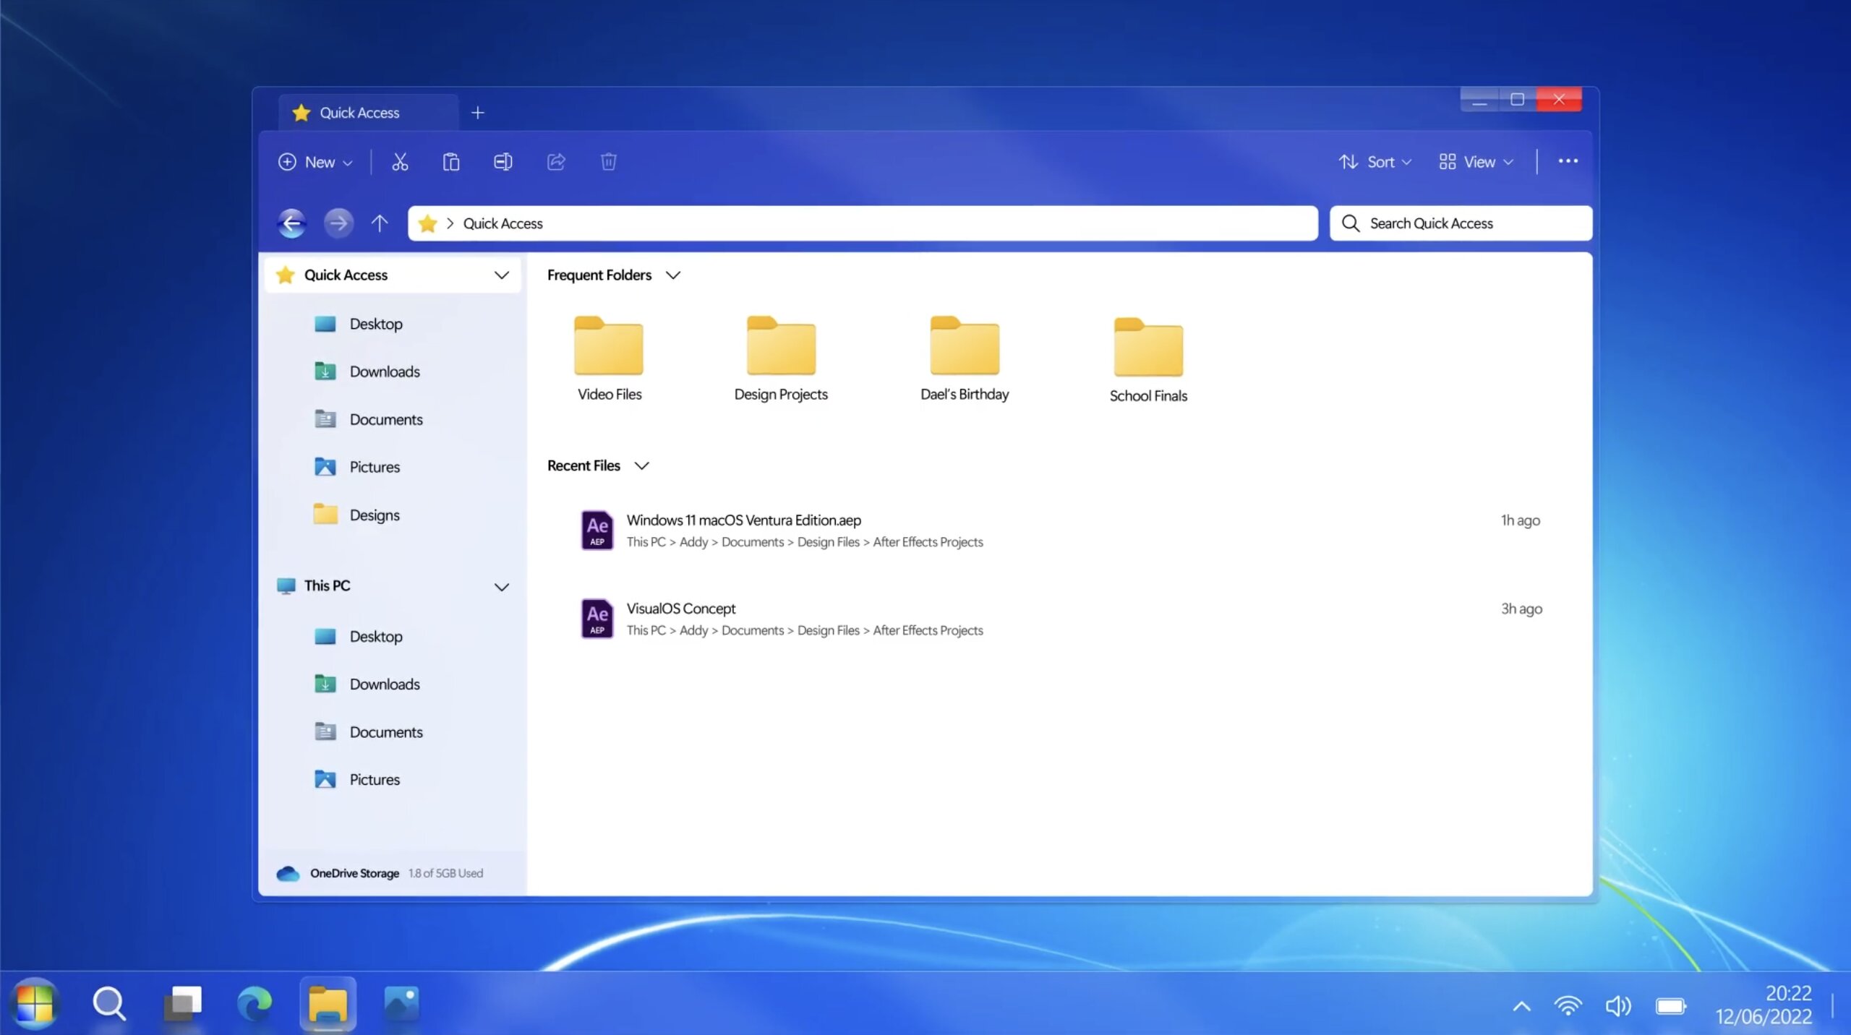Open Task View on the taskbar
The width and height of the screenshot is (1851, 1035).
(182, 1004)
